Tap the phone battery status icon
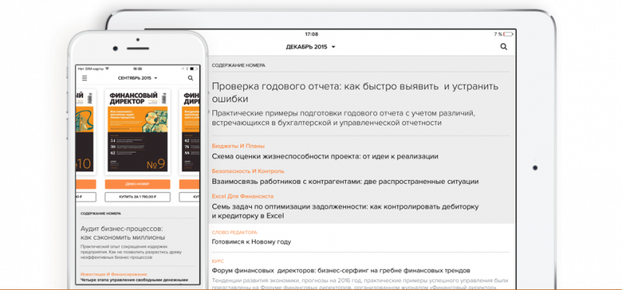 click(193, 69)
